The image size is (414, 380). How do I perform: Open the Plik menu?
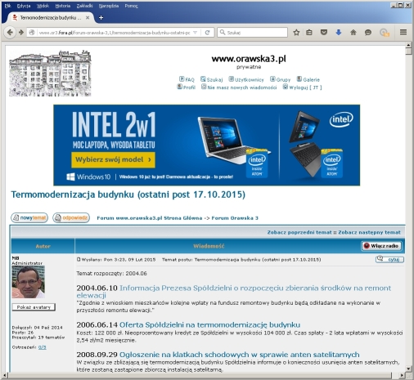click(8, 6)
